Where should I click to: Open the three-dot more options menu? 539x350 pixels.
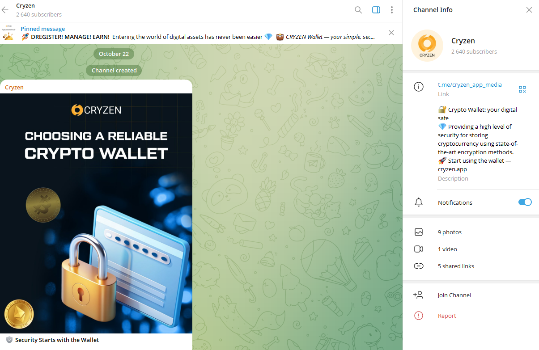click(x=392, y=10)
